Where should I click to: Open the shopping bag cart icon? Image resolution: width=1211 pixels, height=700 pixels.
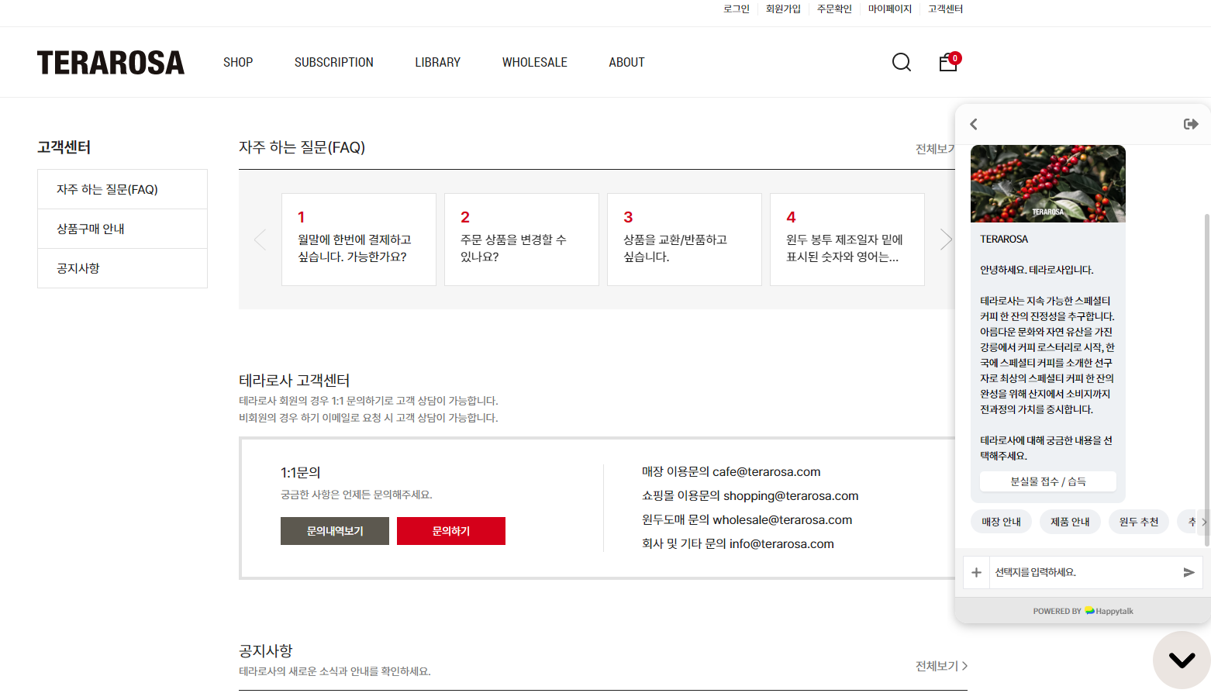[949, 62]
